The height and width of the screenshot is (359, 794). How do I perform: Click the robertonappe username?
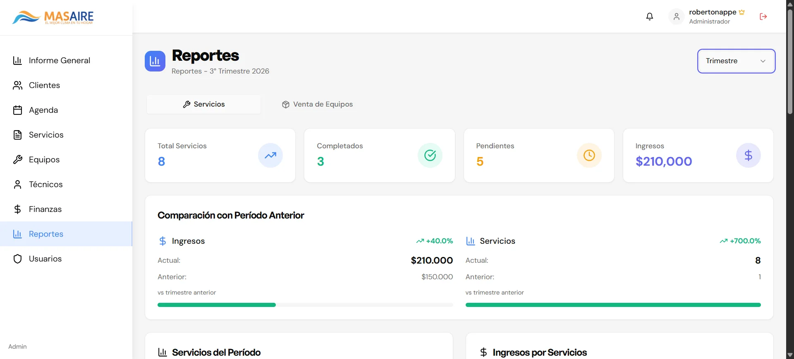713,12
